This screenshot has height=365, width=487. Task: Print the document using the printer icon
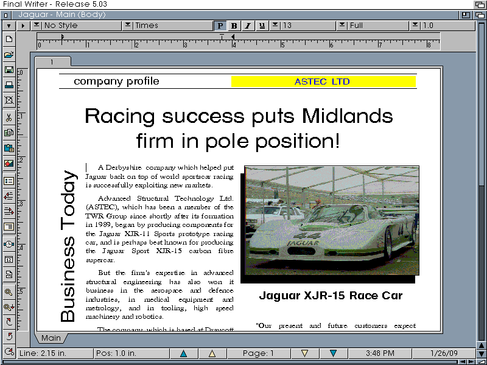coord(9,85)
